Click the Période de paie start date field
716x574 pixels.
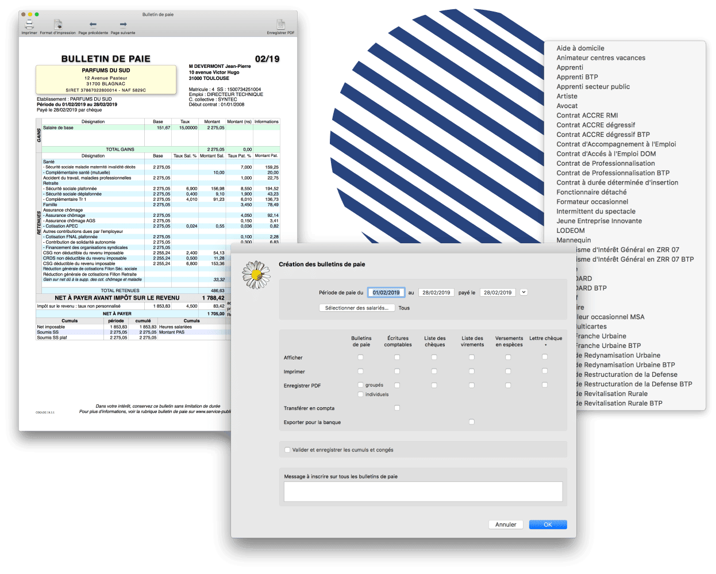(x=386, y=292)
